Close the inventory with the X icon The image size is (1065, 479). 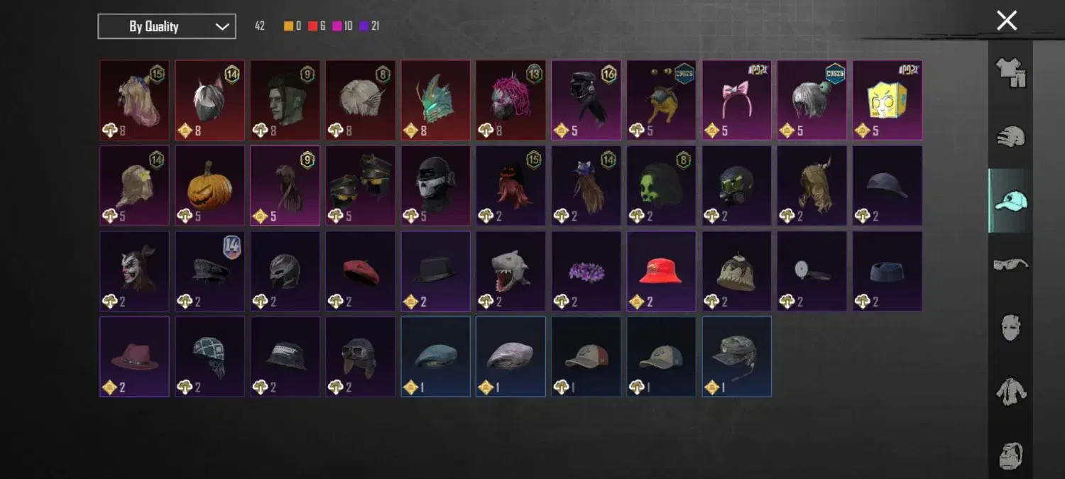pyautogui.click(x=1007, y=21)
